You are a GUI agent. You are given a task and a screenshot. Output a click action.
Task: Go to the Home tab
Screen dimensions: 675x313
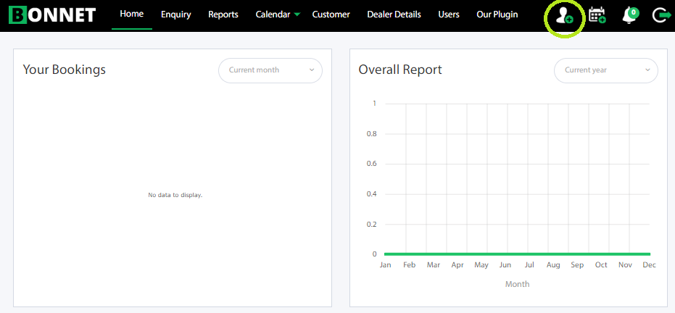pos(131,14)
